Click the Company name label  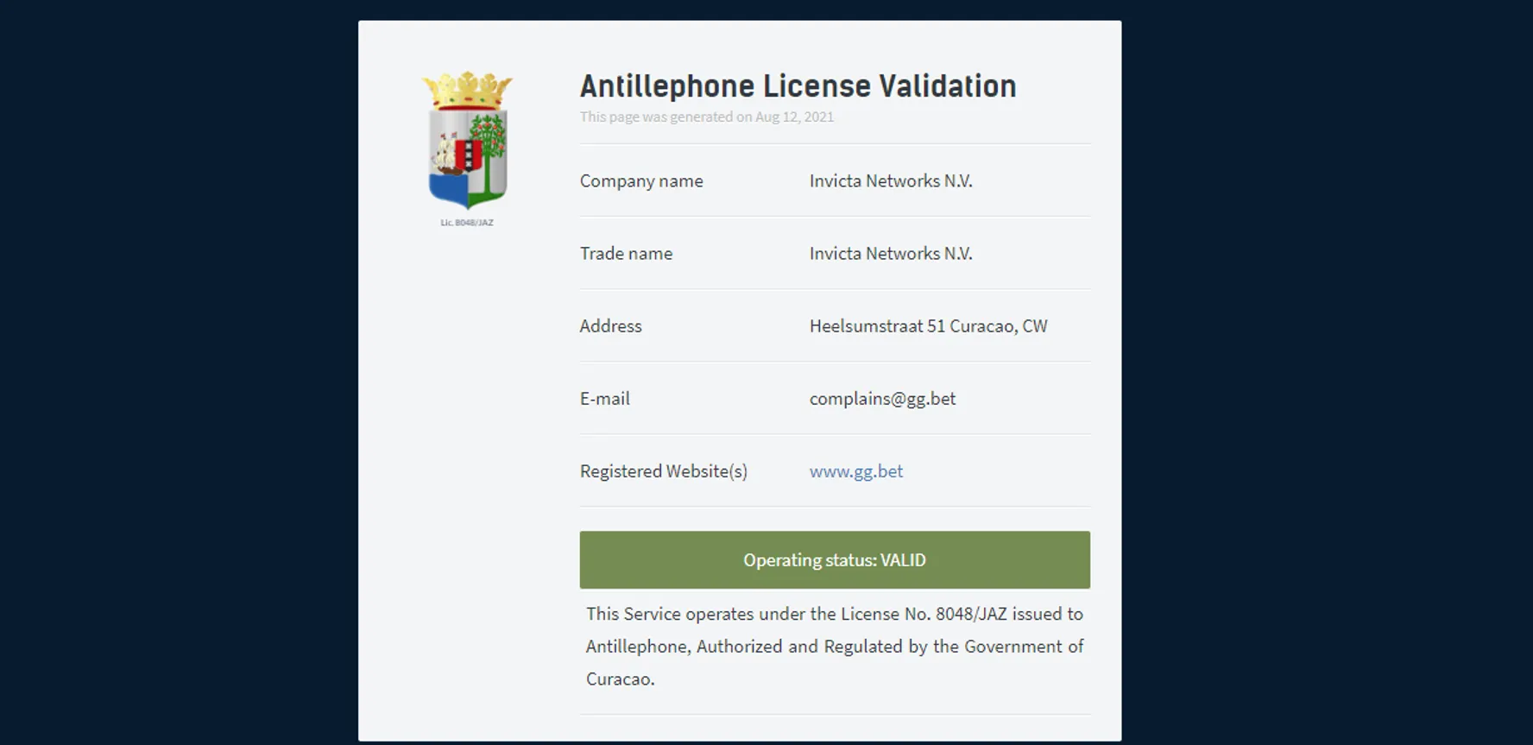click(x=641, y=181)
